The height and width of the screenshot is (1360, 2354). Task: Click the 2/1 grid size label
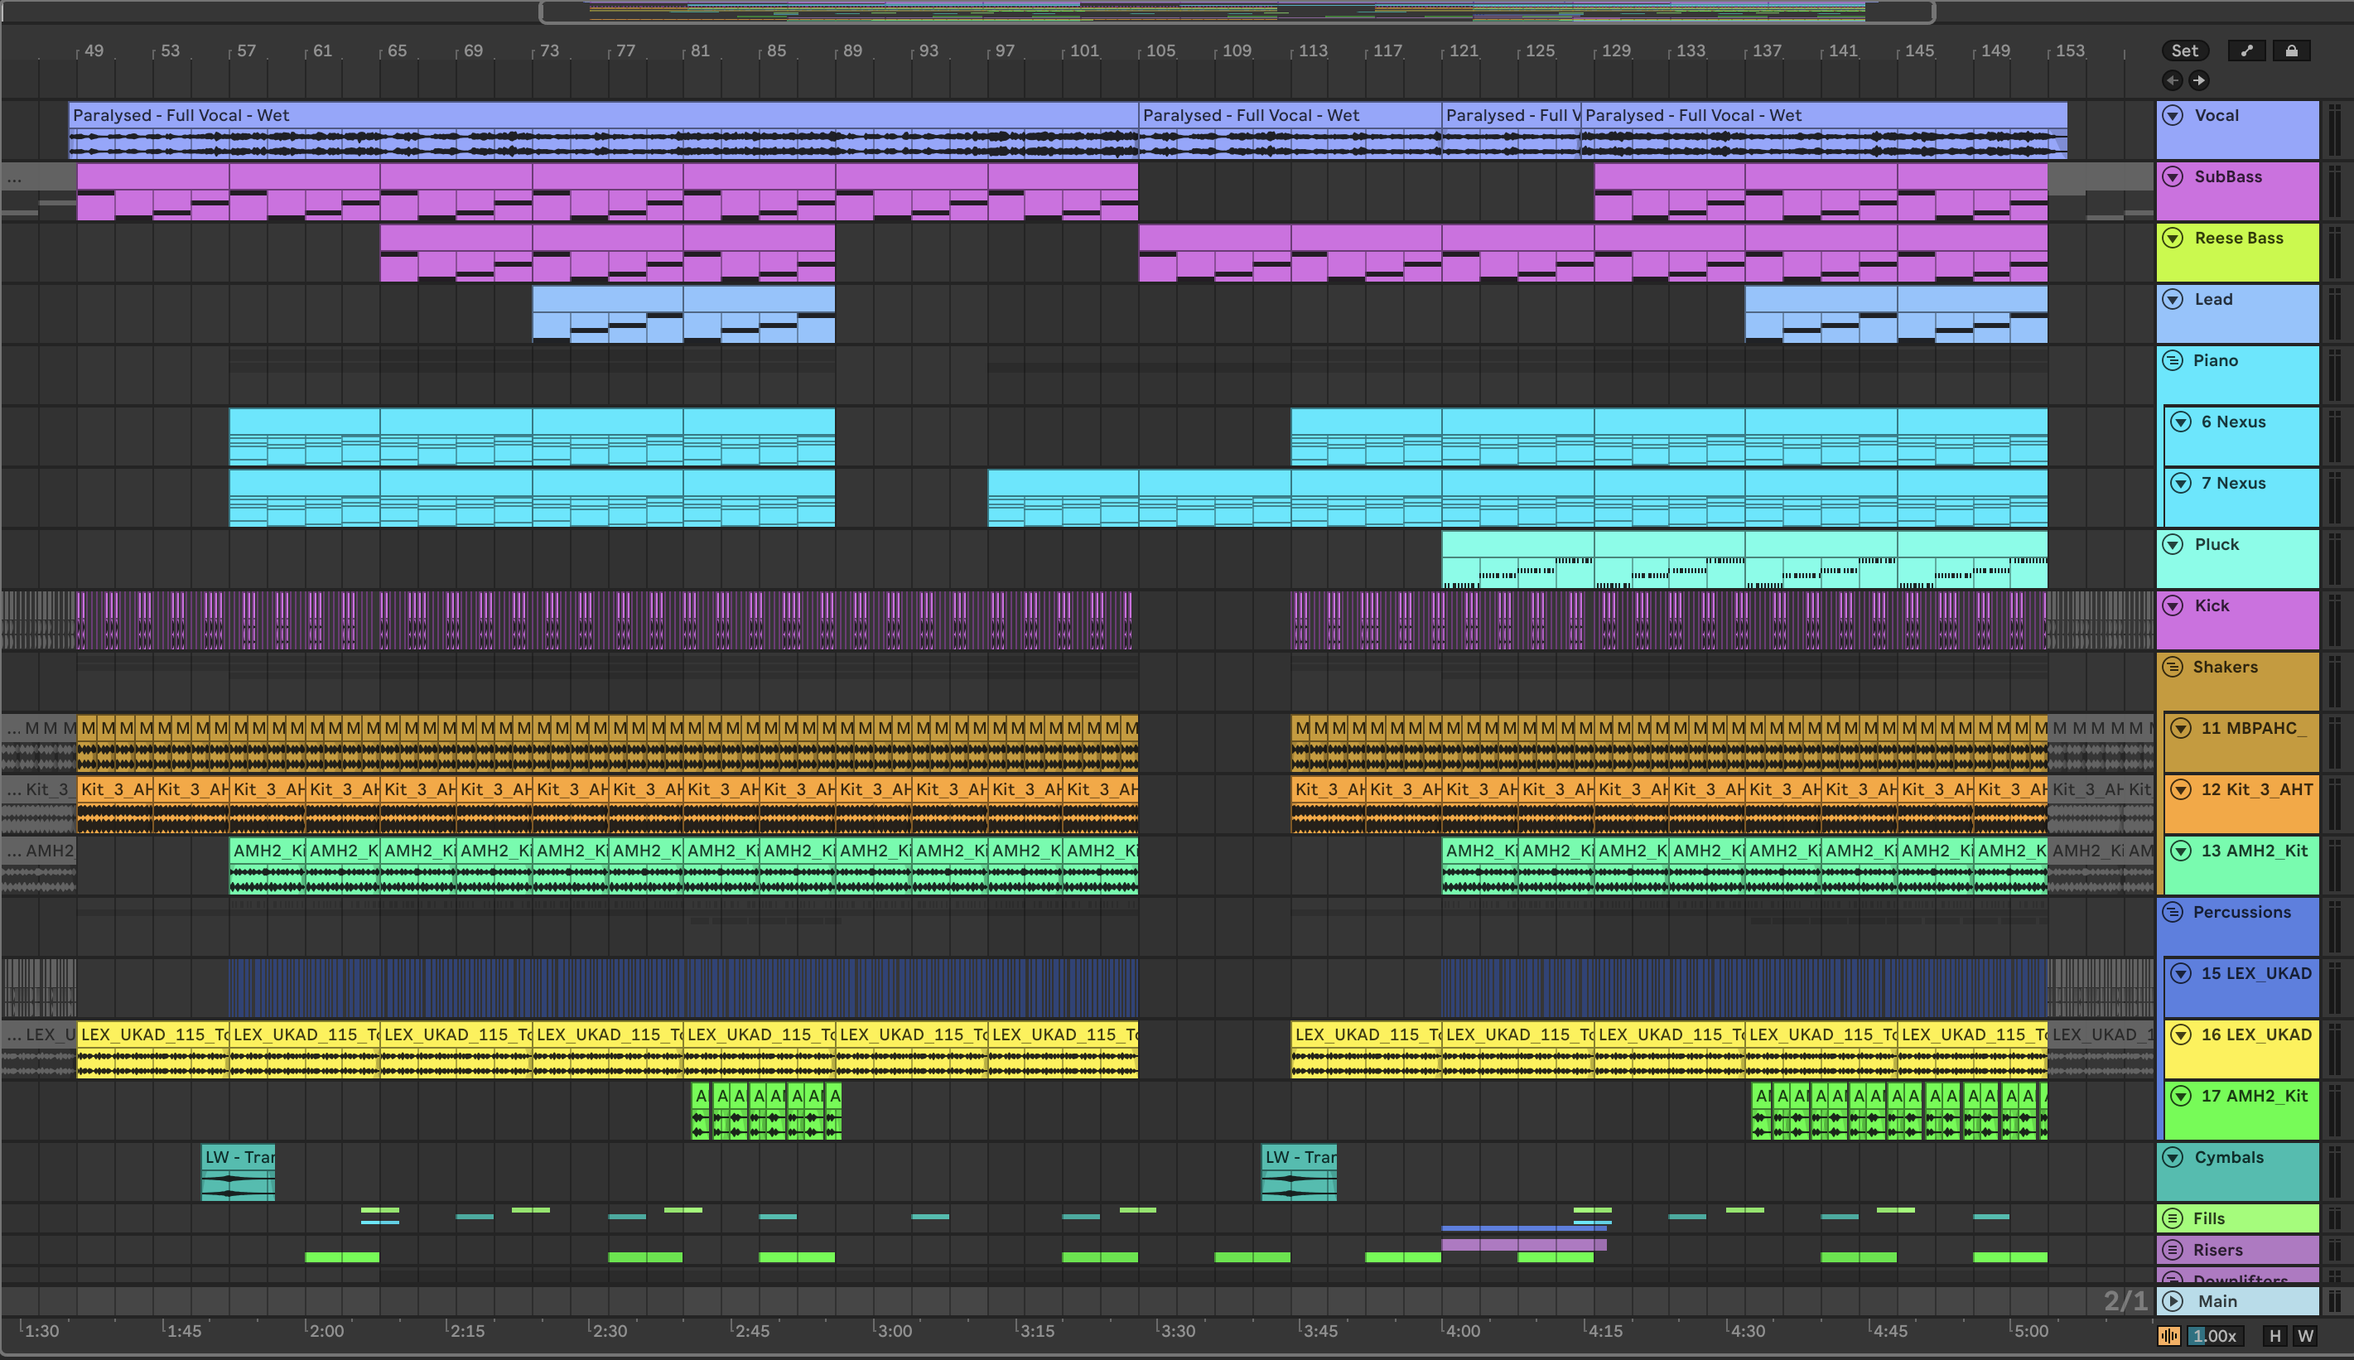tap(2125, 1300)
